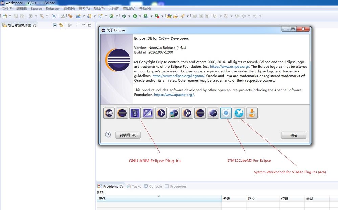
Task: Click the orange download-box plug-in icon
Action: (x=252, y=113)
